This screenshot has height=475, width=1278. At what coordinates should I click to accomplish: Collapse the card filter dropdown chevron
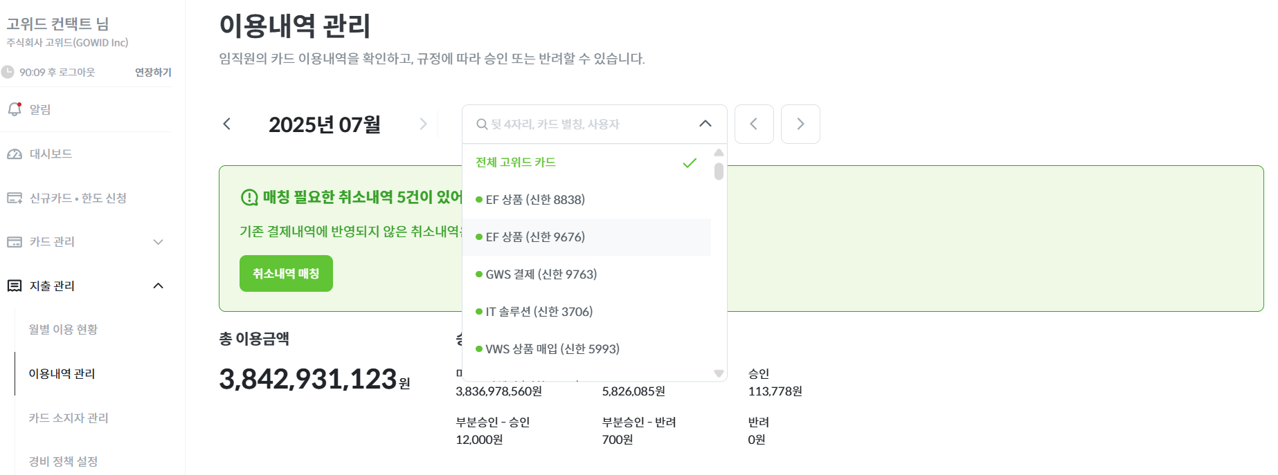click(705, 124)
